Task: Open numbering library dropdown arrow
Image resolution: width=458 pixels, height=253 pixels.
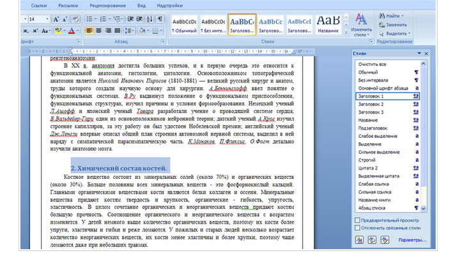Action: click(x=109, y=19)
